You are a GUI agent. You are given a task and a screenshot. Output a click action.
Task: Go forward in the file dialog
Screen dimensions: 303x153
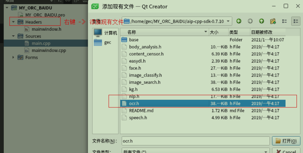pos(250,21)
